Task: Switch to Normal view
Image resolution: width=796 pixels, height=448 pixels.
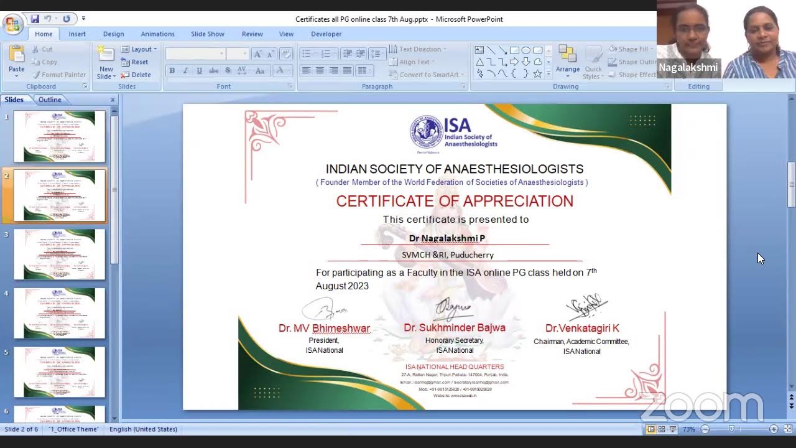Action: pyautogui.click(x=650, y=429)
